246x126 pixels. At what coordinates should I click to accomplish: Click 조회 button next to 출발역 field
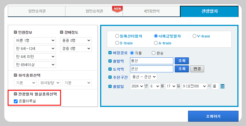point(182,61)
